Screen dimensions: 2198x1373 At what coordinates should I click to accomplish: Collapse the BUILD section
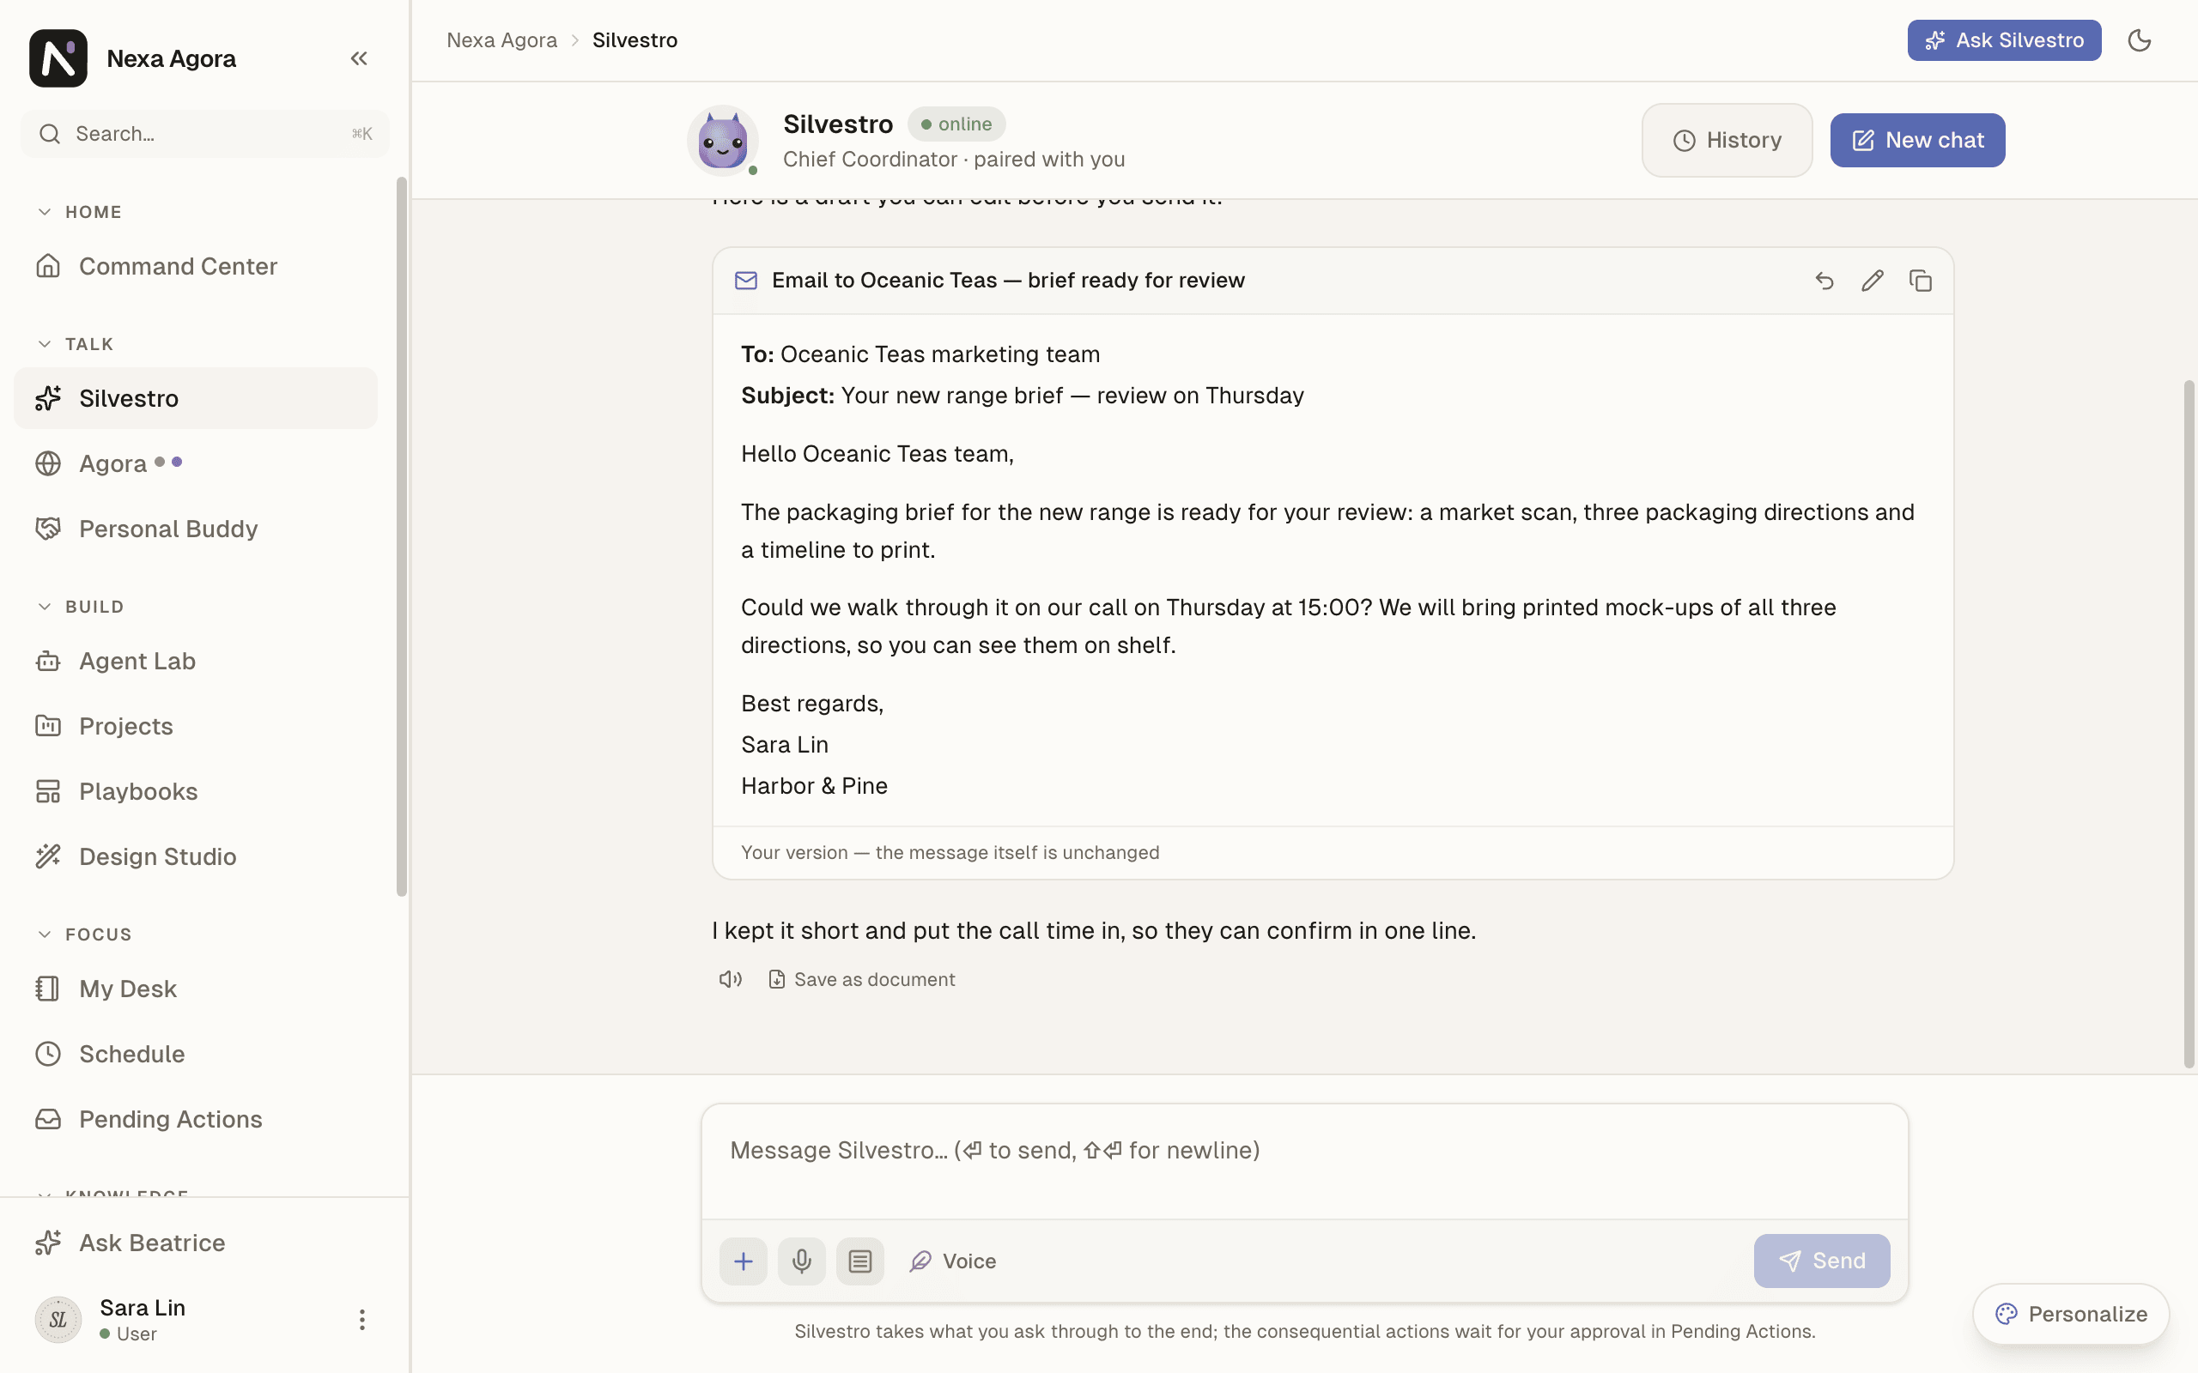pyautogui.click(x=80, y=607)
